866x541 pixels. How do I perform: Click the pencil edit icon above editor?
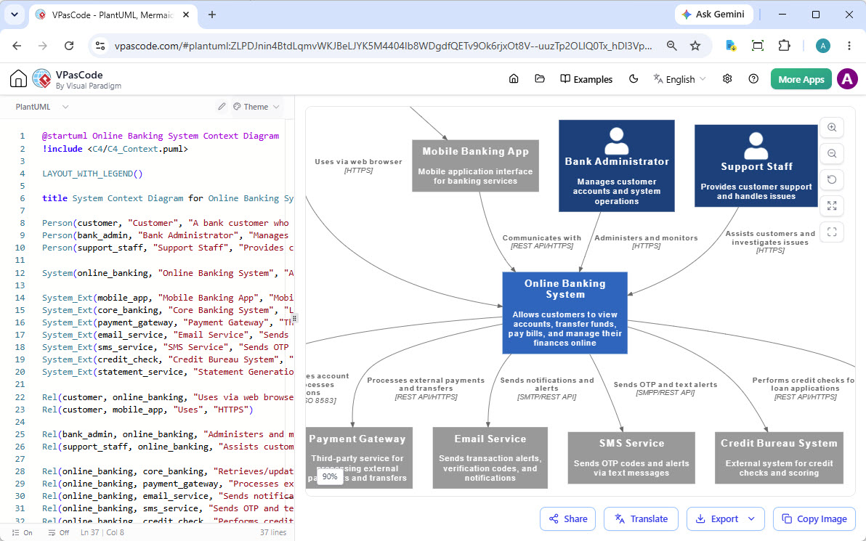click(x=222, y=107)
